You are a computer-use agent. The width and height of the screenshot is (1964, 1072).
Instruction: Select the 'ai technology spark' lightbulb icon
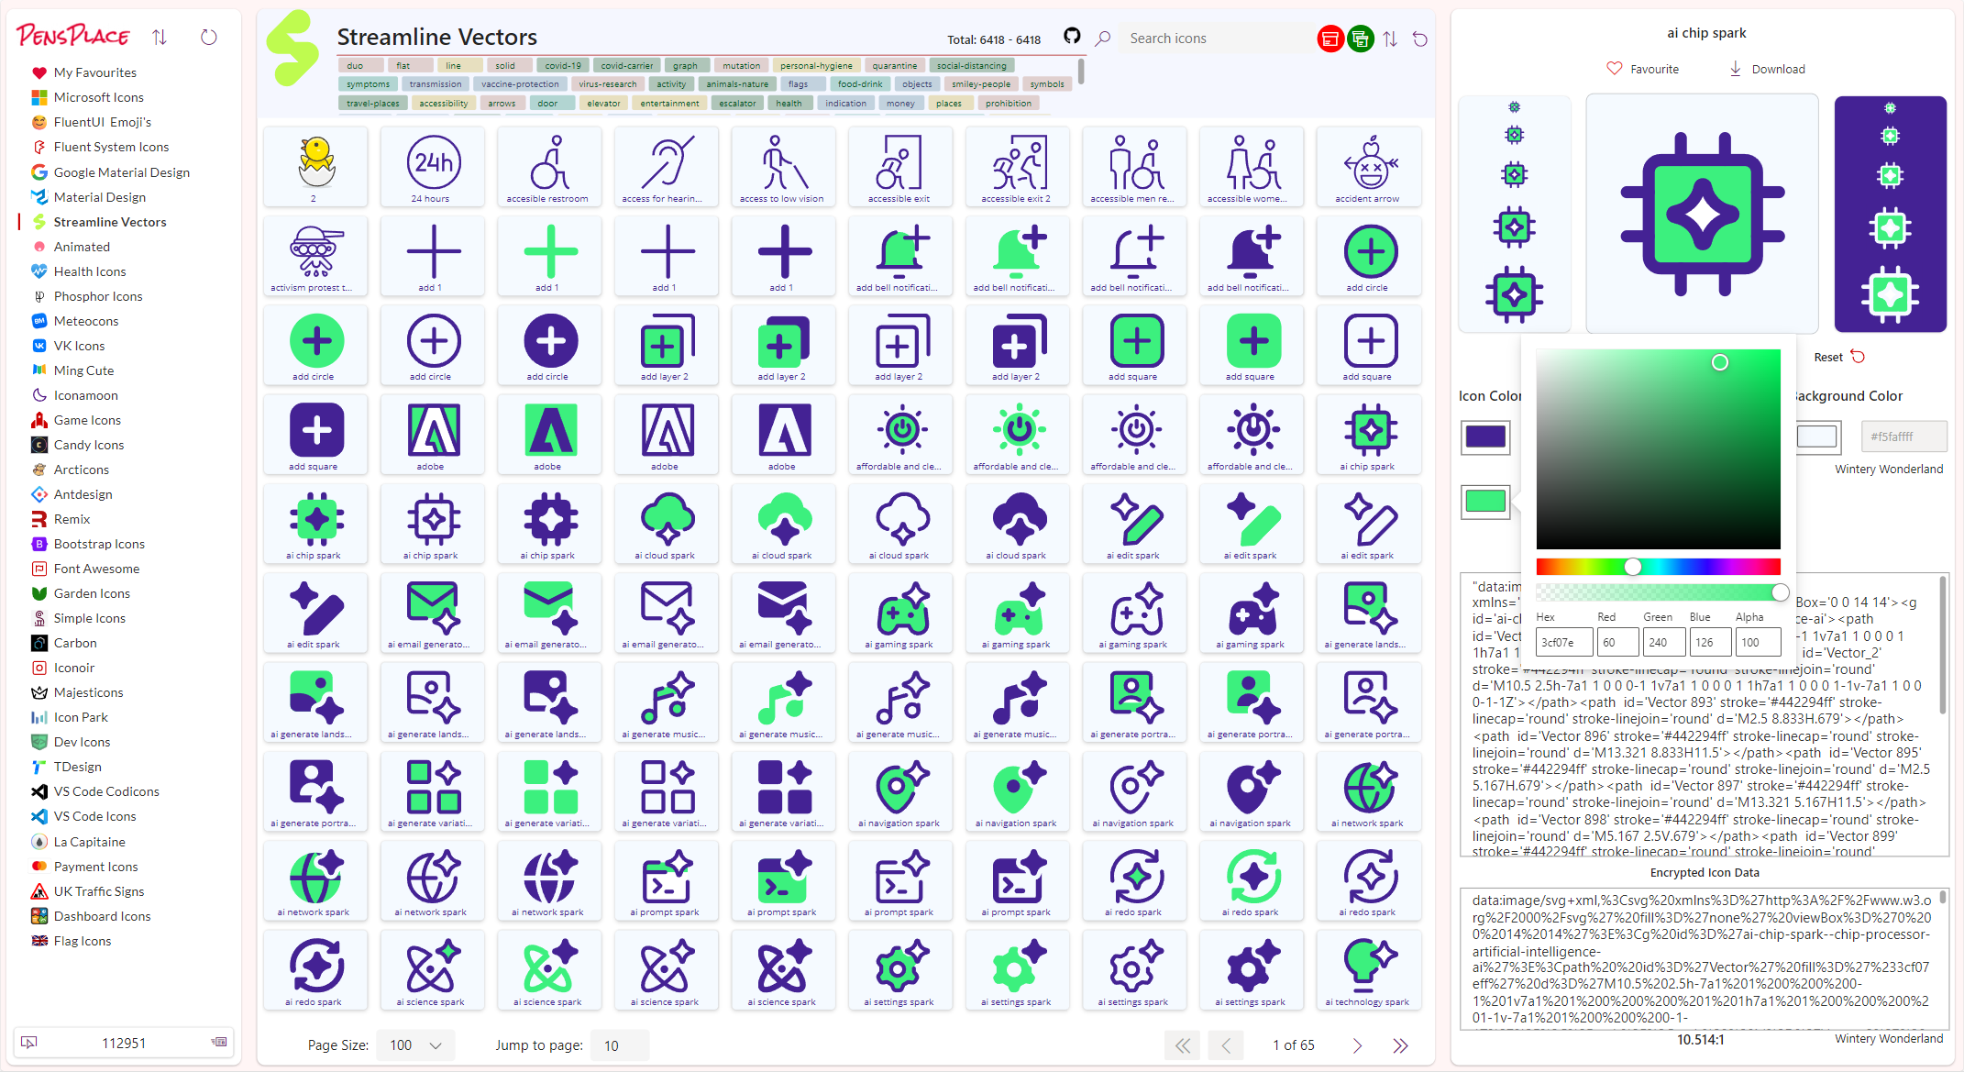tap(1370, 971)
